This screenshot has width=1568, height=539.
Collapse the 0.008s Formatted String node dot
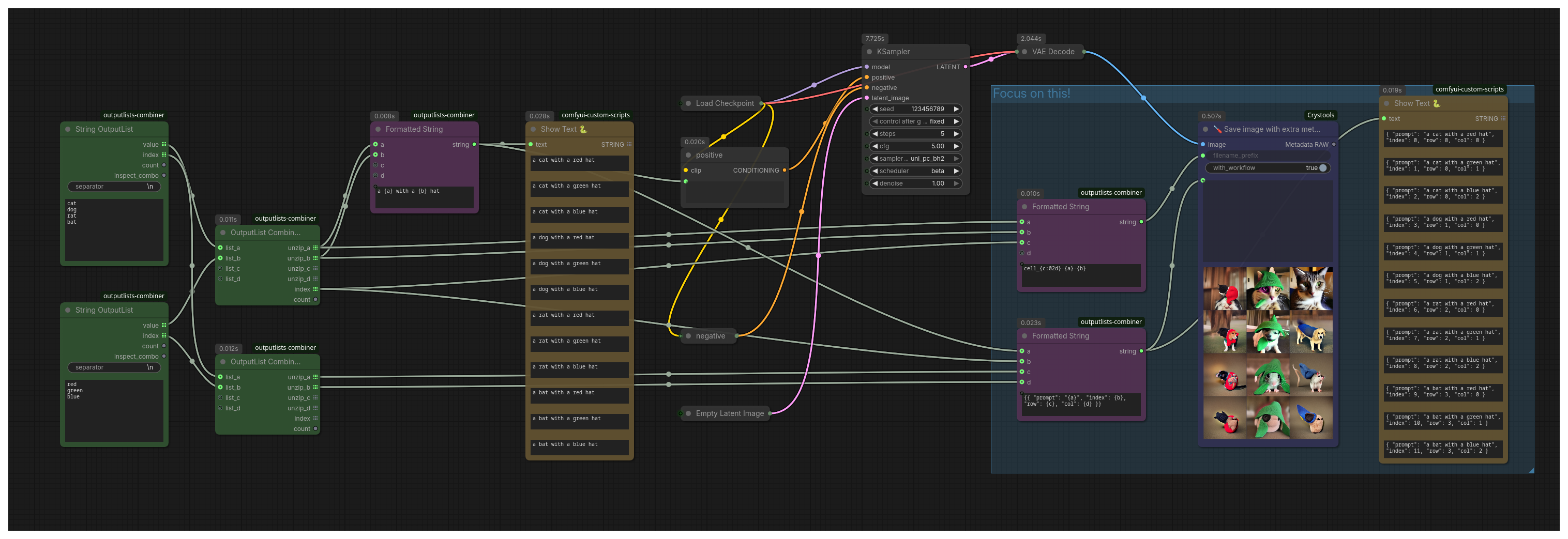click(378, 130)
